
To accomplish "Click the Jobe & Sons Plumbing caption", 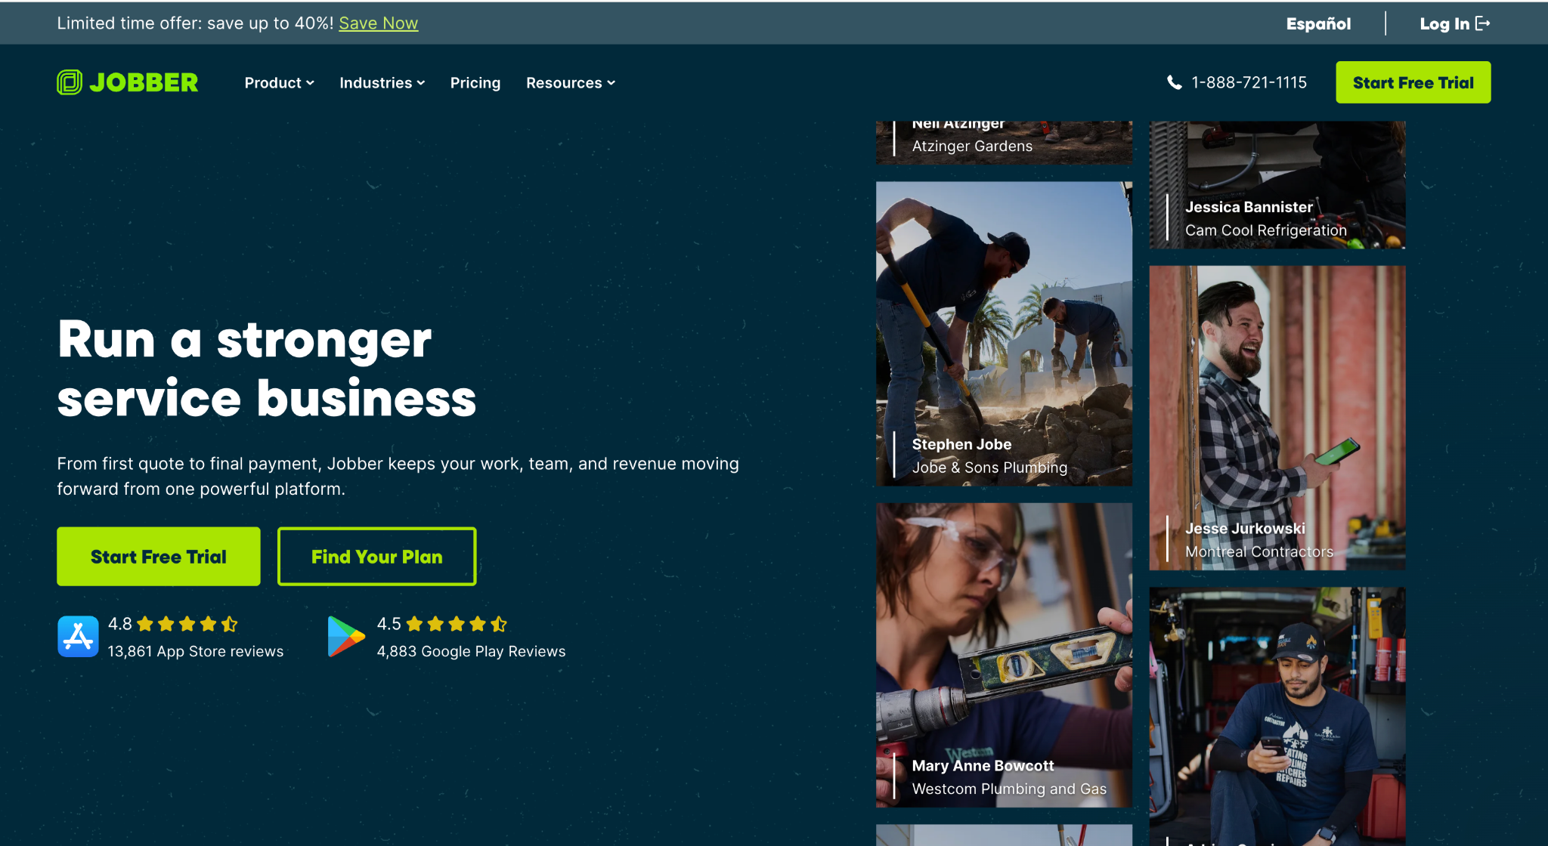I will tap(989, 468).
